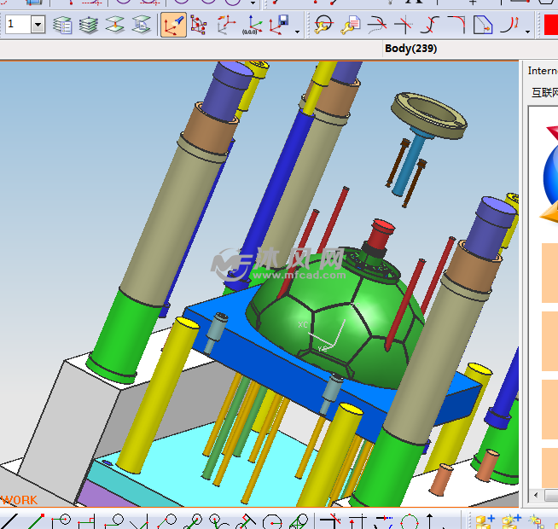Screen dimensions: 558x529
Task: Expand the WCS toolbar options arrow
Action: coord(297,32)
